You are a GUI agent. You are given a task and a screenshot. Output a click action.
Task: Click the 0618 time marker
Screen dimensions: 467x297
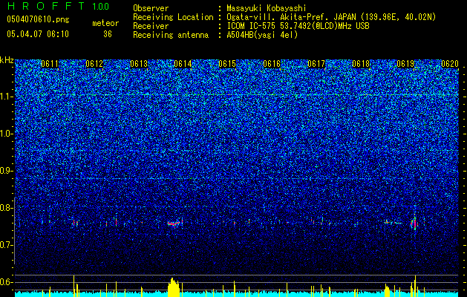click(361, 64)
